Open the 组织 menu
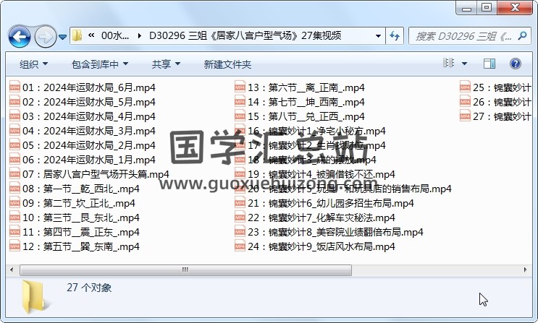 pos(33,64)
